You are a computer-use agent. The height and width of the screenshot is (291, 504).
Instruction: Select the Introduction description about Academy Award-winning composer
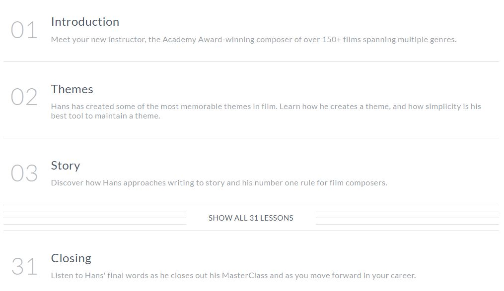254,40
